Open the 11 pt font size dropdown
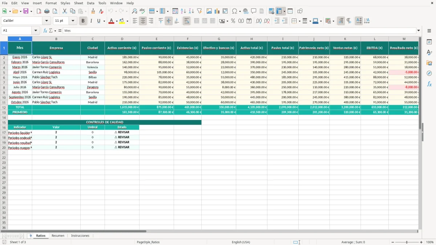This screenshot has width=436, height=245. pyautogui.click(x=73, y=21)
